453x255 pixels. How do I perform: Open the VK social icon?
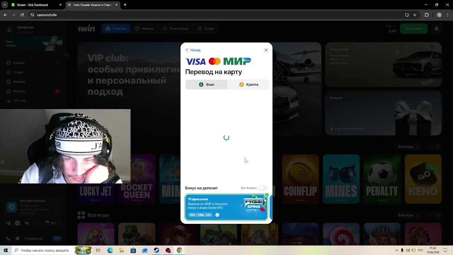27,223
